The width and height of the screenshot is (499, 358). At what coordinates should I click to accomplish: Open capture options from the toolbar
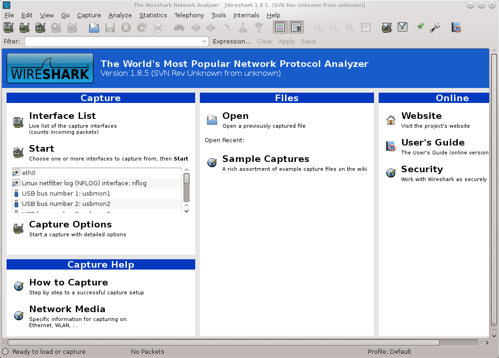click(x=25, y=28)
